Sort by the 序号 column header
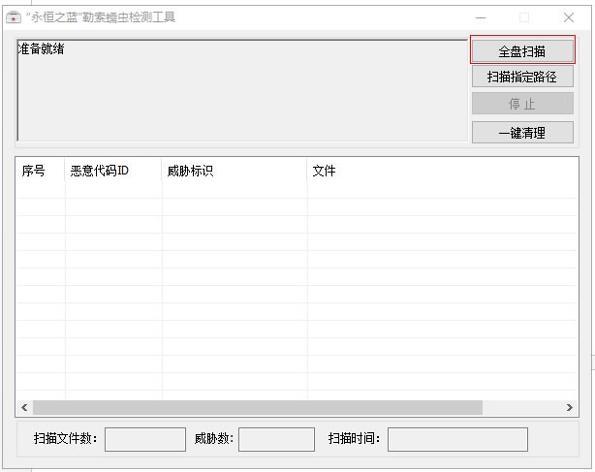The height and width of the screenshot is (472, 595). coord(41,171)
